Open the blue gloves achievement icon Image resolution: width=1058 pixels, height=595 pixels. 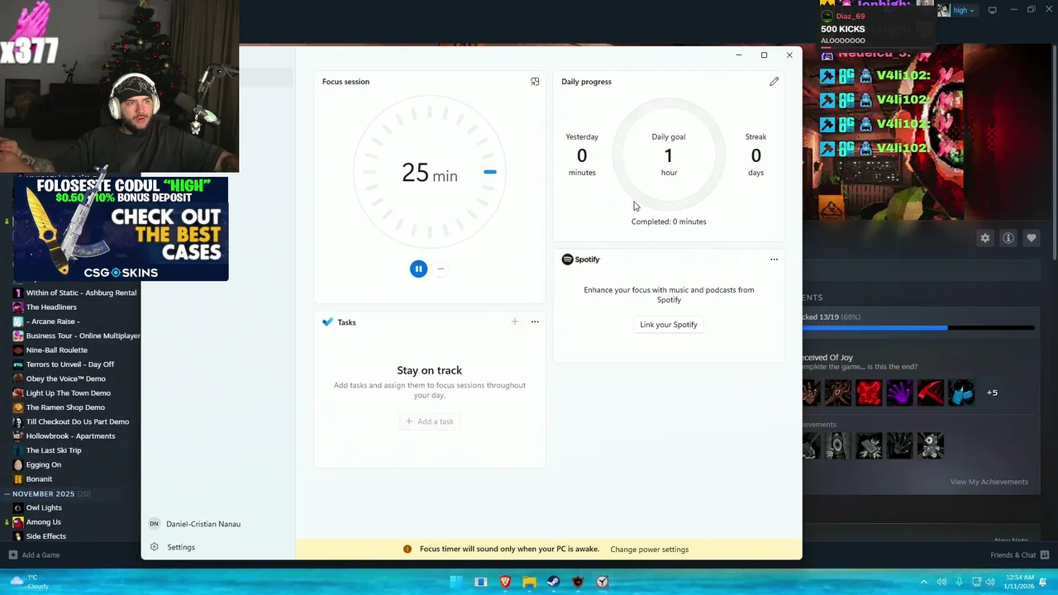click(961, 393)
